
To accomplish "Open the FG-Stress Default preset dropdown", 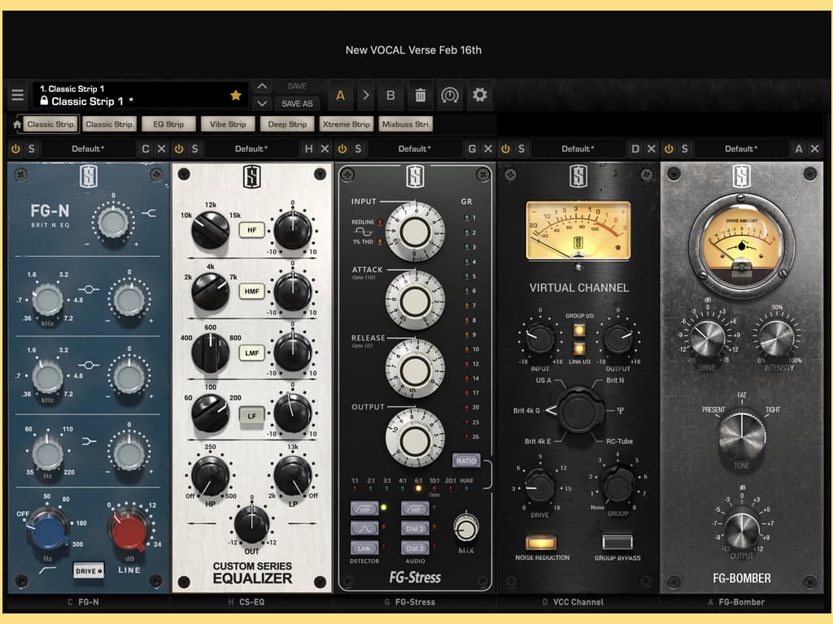I will coord(414,149).
